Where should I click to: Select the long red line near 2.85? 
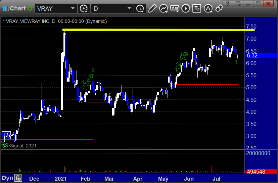[x=47, y=140]
